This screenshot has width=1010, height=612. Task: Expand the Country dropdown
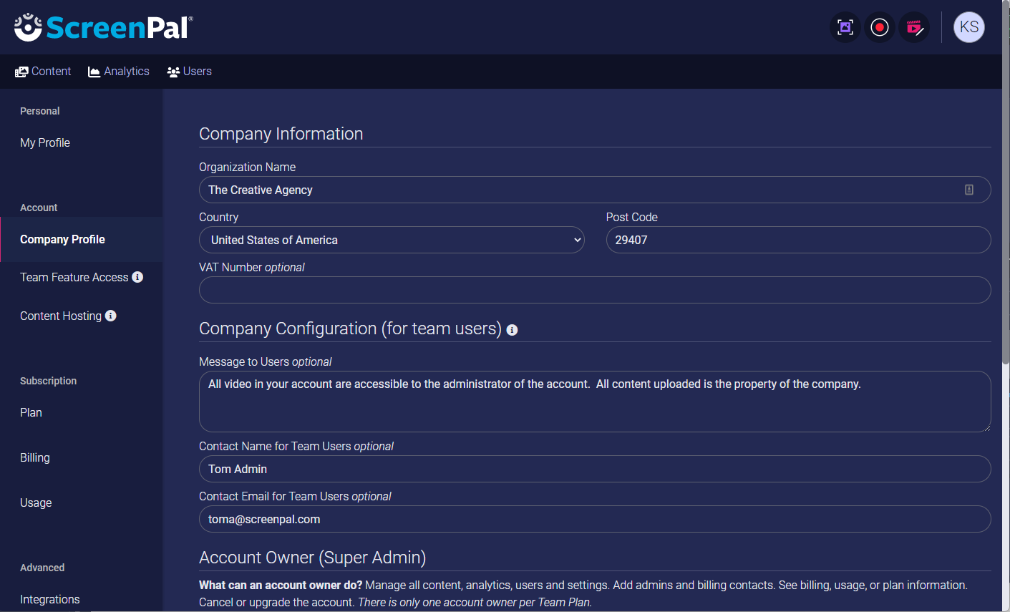392,240
